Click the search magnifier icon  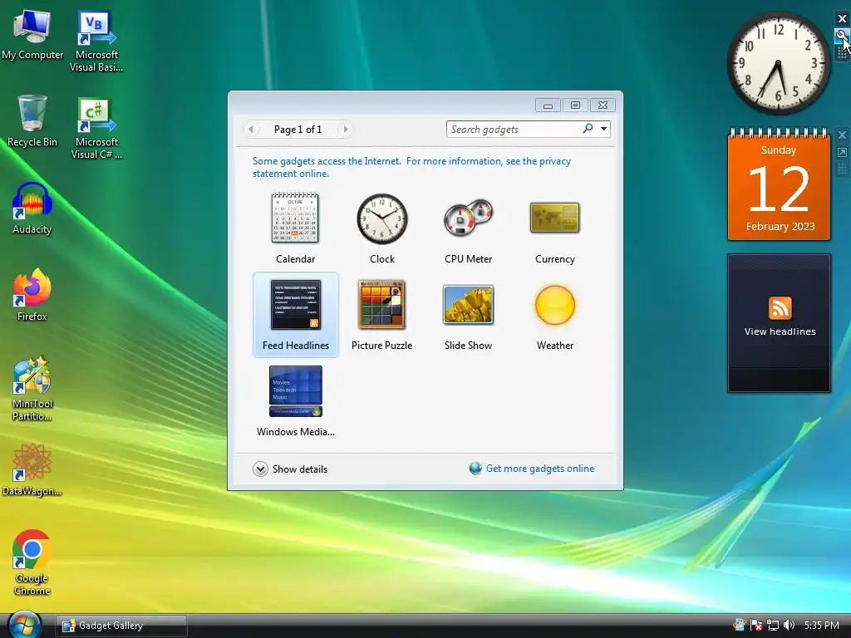[588, 129]
